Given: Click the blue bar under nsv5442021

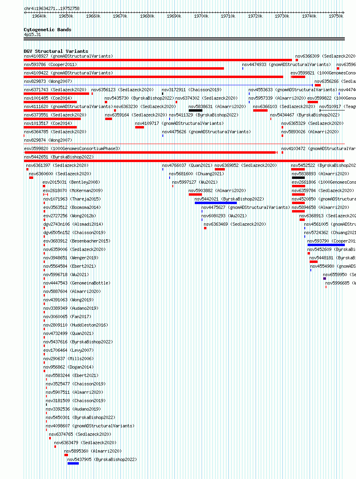Looking at the screenshot, I should pos(216,203).
